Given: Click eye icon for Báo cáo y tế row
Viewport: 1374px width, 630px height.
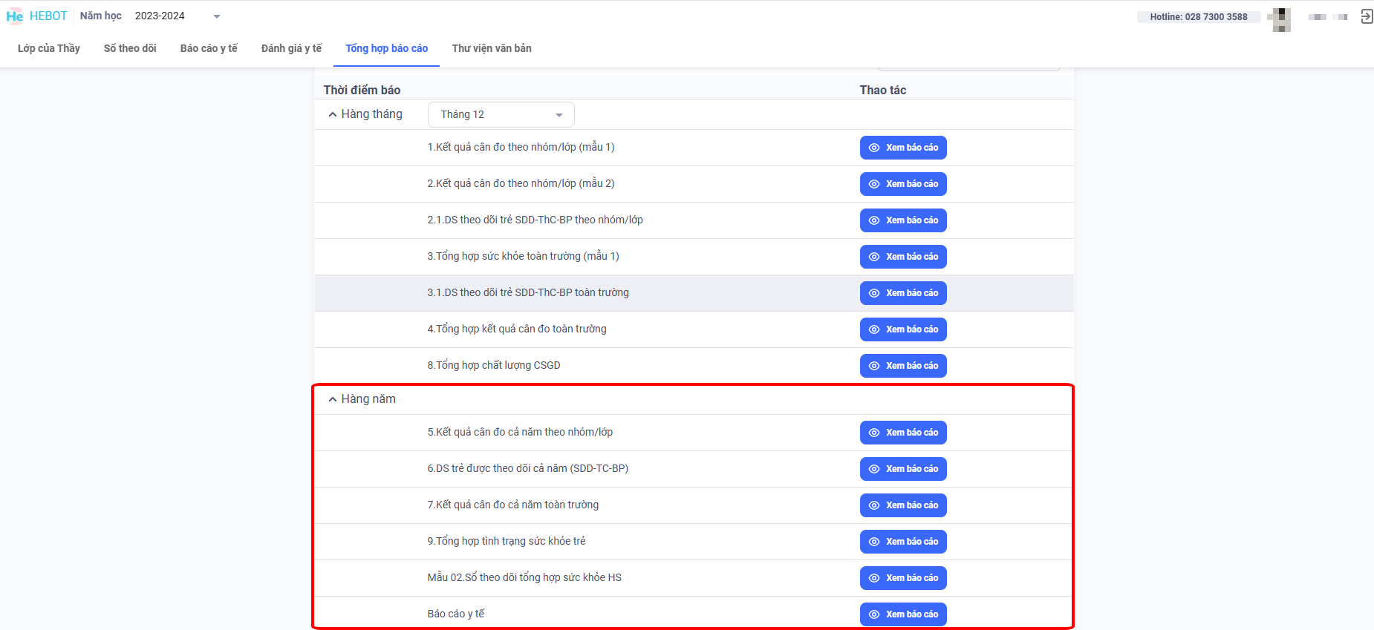Looking at the screenshot, I should point(874,614).
